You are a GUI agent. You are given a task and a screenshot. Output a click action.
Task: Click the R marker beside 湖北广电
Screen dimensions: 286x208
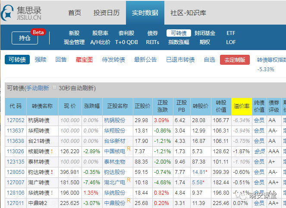click(x=129, y=180)
